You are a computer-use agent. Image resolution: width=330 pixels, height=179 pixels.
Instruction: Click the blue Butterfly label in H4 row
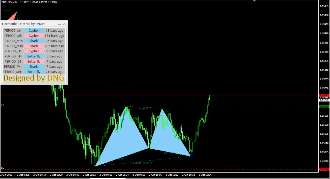(34, 56)
